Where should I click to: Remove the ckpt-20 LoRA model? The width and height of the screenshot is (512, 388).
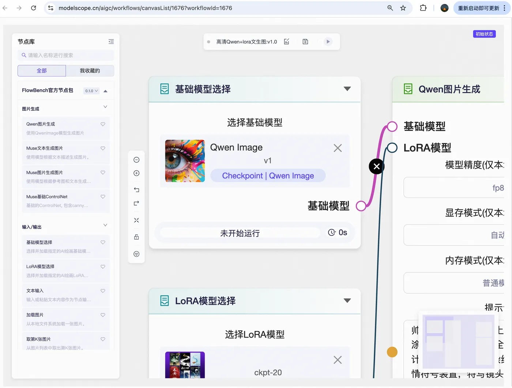point(338,360)
